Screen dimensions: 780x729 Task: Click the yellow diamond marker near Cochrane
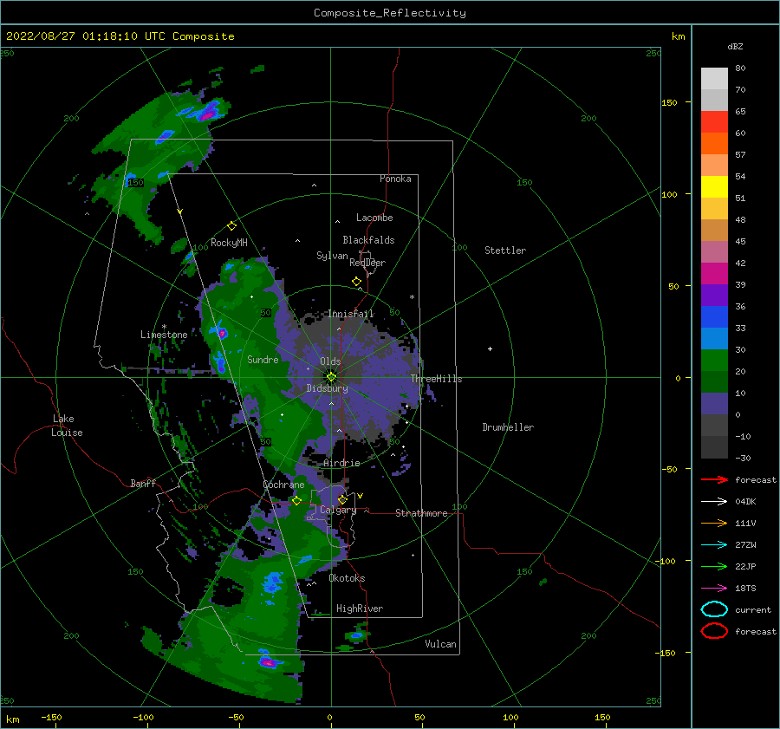(x=296, y=501)
